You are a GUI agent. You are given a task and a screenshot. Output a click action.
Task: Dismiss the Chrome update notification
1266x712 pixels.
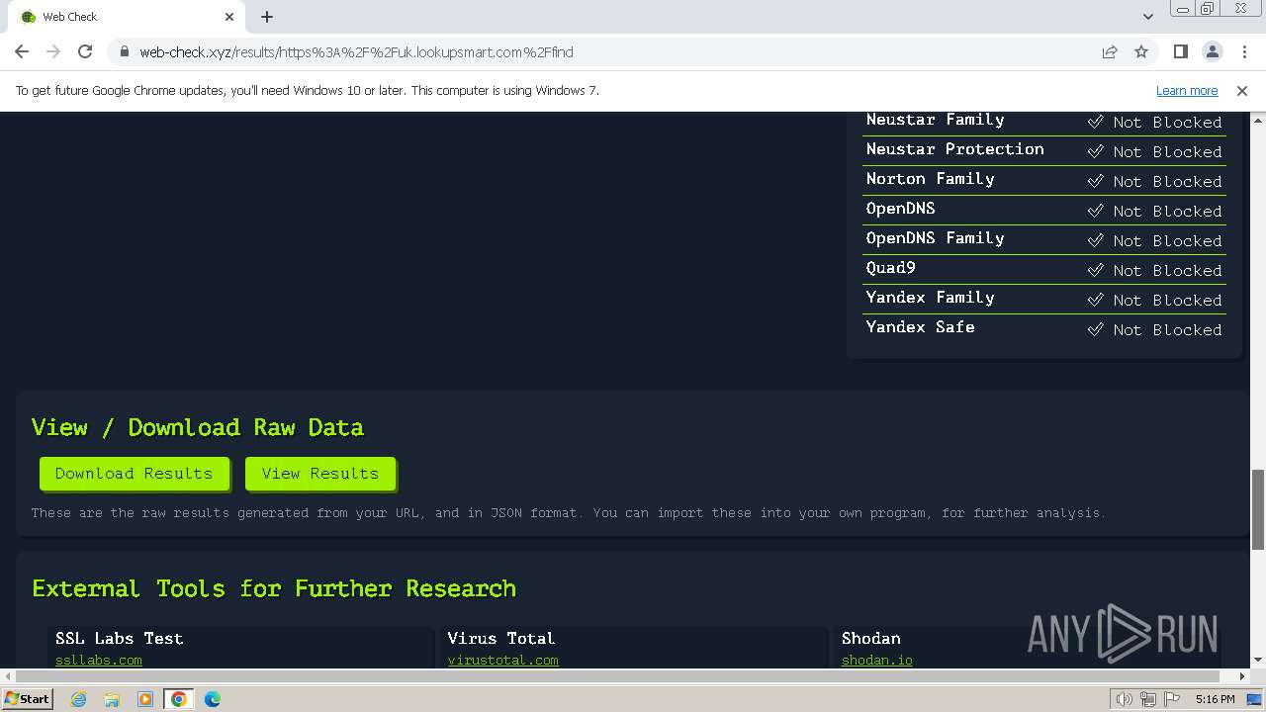[x=1242, y=90]
